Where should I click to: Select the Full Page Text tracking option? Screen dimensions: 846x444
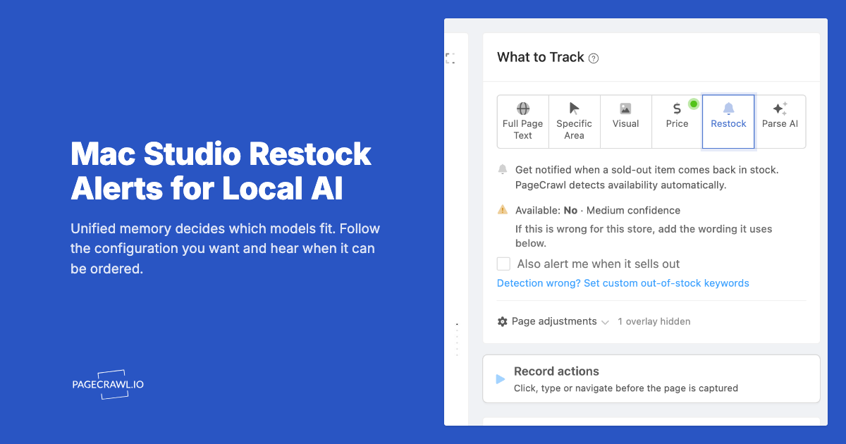click(523, 122)
